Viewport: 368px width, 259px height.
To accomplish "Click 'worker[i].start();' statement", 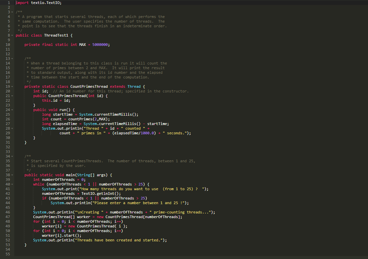I will pyautogui.click(x=61, y=235).
